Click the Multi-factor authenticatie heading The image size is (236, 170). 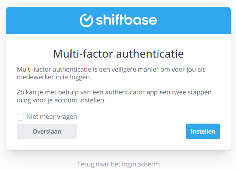pos(118,54)
